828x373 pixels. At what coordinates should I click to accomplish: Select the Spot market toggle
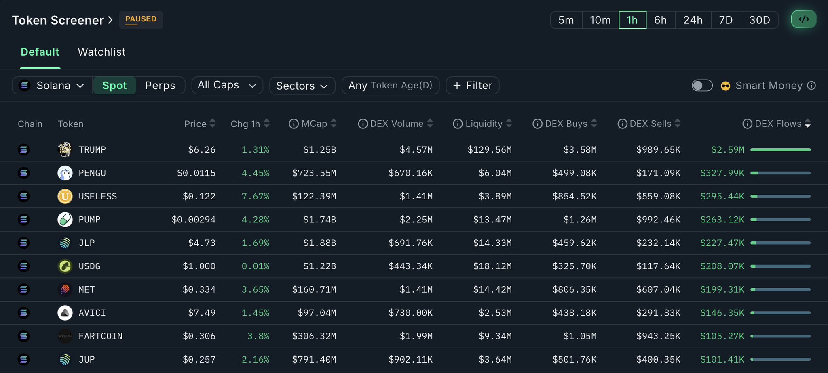(x=114, y=86)
